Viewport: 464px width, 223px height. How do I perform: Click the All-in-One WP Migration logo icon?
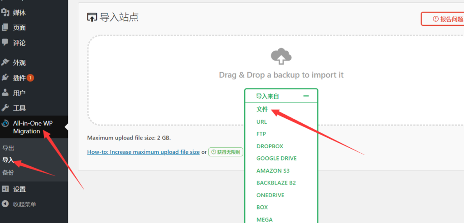click(x=5, y=123)
